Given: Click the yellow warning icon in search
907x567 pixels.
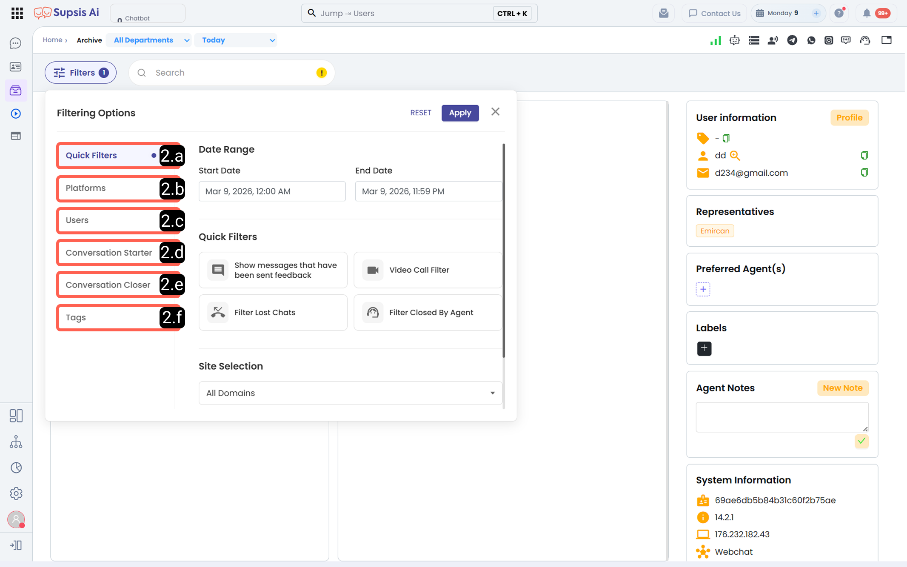Looking at the screenshot, I should point(322,73).
